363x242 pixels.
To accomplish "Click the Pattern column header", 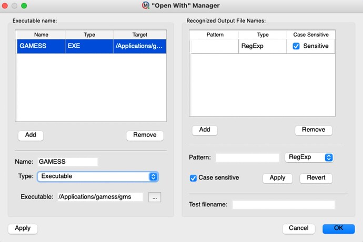I will 215,35.
